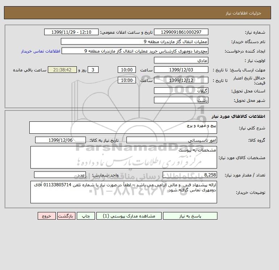279x270 pixels.
Task: Click the remaining time countdown 21:38:42
Action: coord(62,70)
